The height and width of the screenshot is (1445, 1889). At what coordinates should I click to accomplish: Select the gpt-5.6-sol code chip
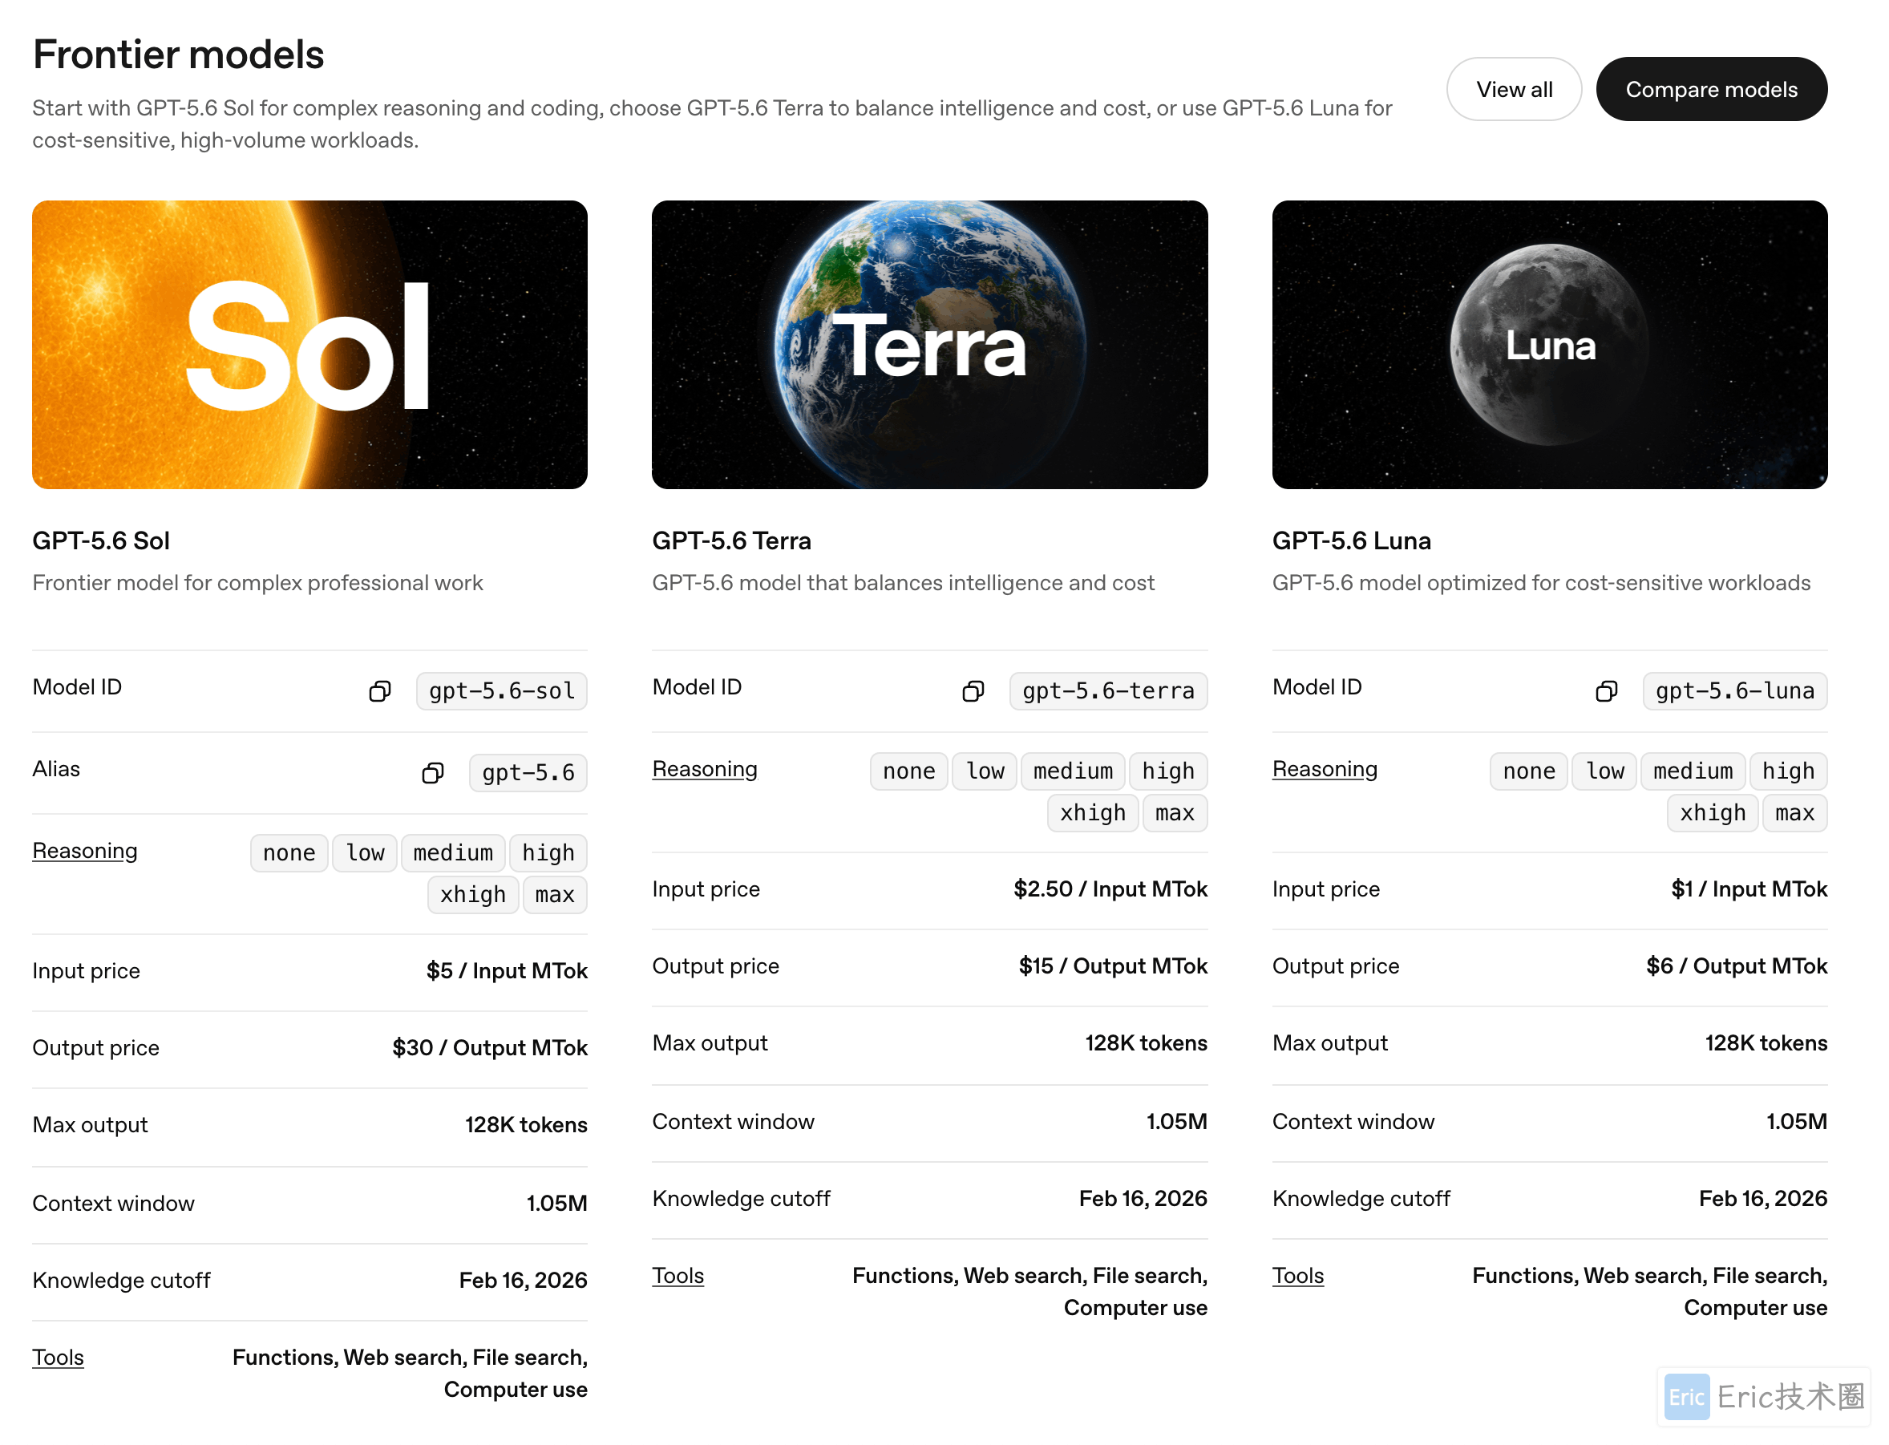[502, 691]
